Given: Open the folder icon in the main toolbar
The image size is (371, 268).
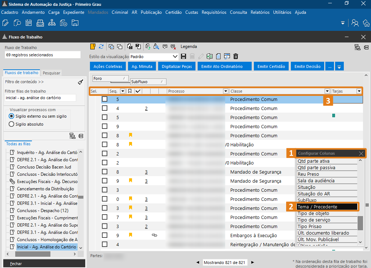Looking at the screenshot, I should (x=75, y=23).
